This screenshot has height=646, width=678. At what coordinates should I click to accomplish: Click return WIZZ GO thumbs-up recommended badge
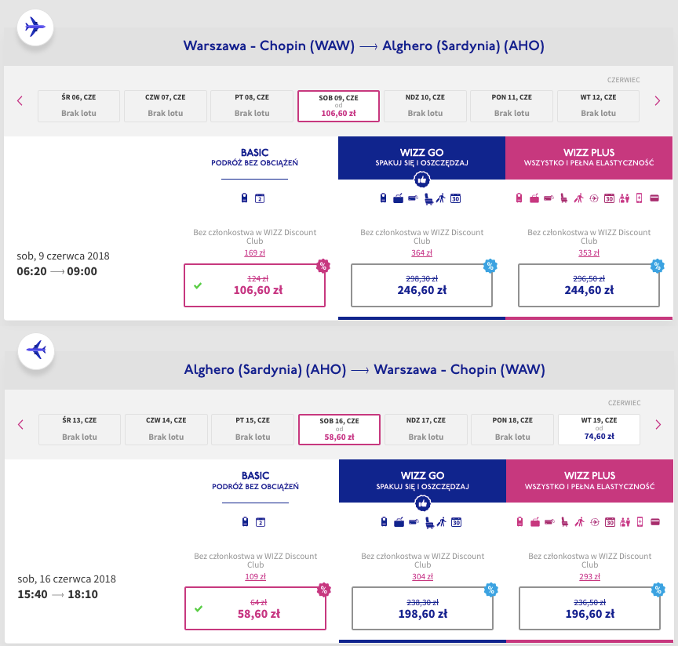pos(423,503)
